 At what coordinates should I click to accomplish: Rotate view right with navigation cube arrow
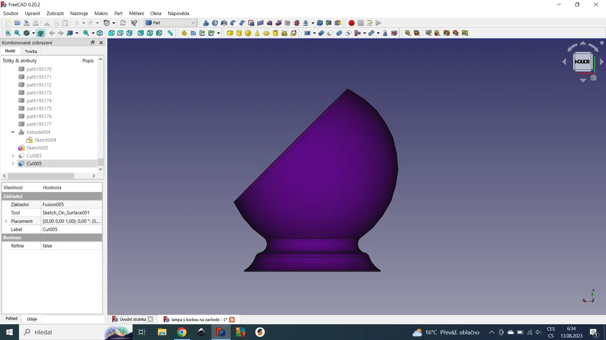pos(602,62)
